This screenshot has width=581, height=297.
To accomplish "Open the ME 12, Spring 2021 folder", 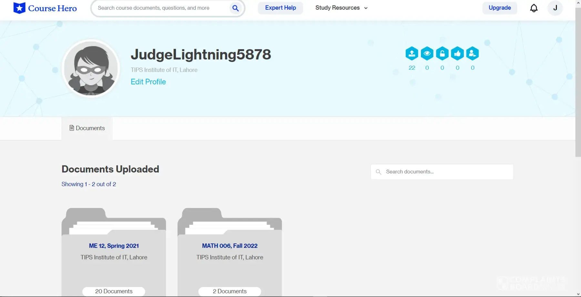I will [x=114, y=246].
